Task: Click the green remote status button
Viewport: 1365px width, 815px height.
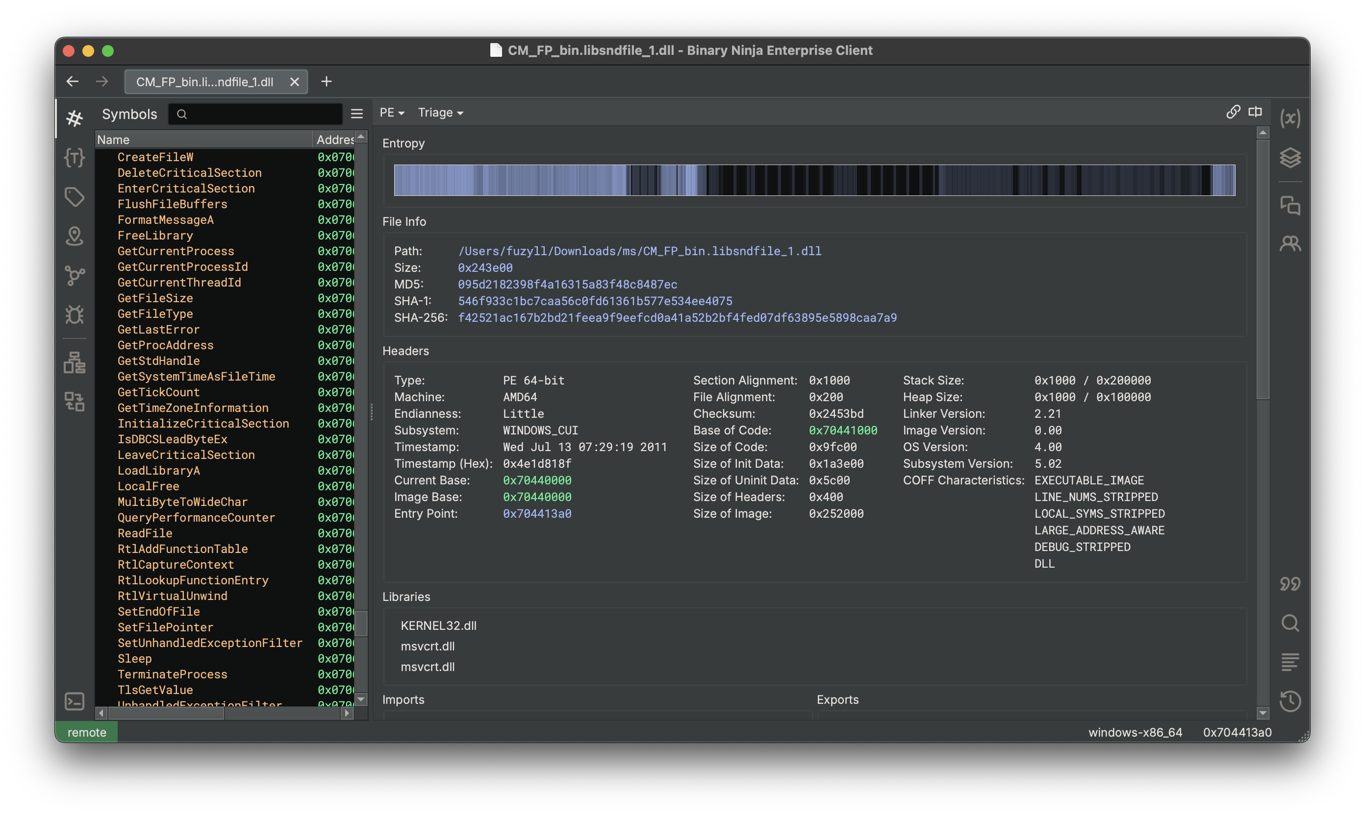Action: [x=87, y=732]
